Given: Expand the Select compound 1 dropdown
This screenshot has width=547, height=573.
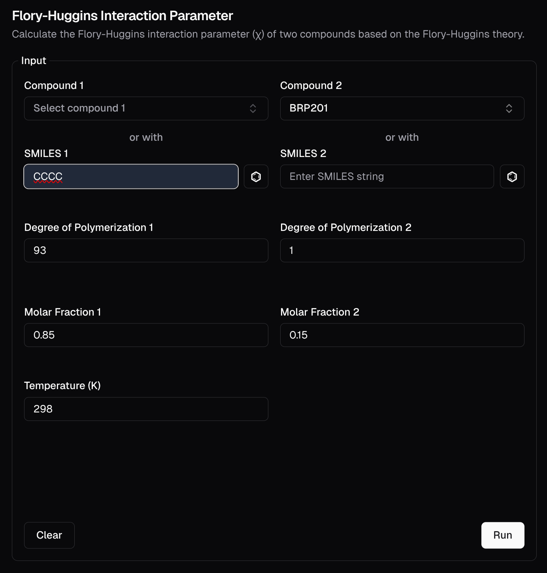Looking at the screenshot, I should click(x=146, y=108).
